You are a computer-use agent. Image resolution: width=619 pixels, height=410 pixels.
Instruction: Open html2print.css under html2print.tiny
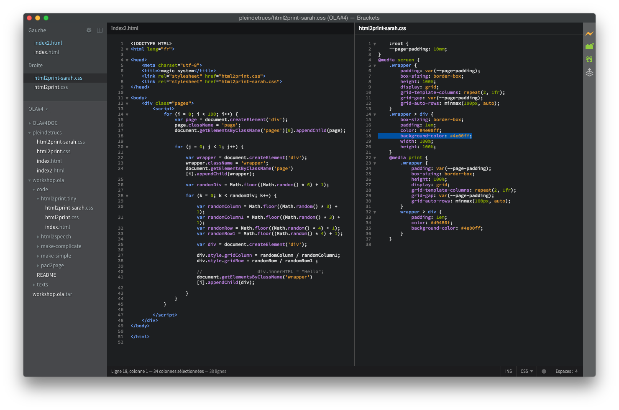tap(62, 218)
